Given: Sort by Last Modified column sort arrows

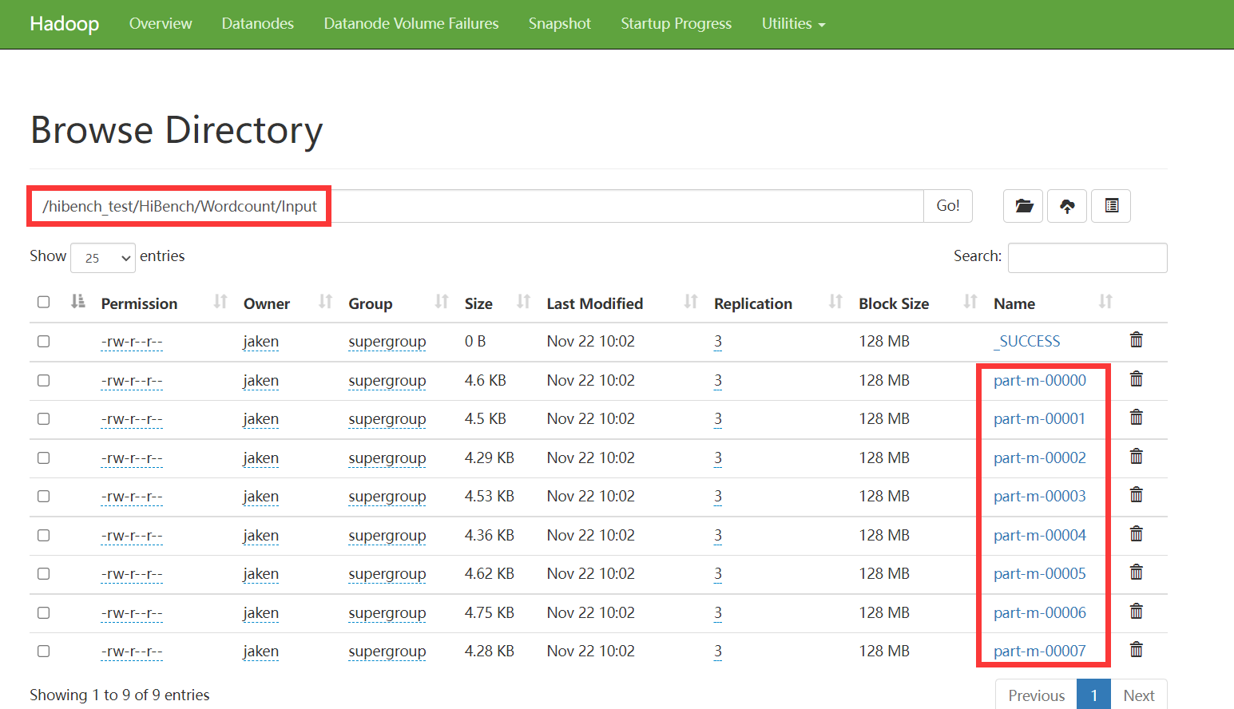Looking at the screenshot, I should point(691,302).
